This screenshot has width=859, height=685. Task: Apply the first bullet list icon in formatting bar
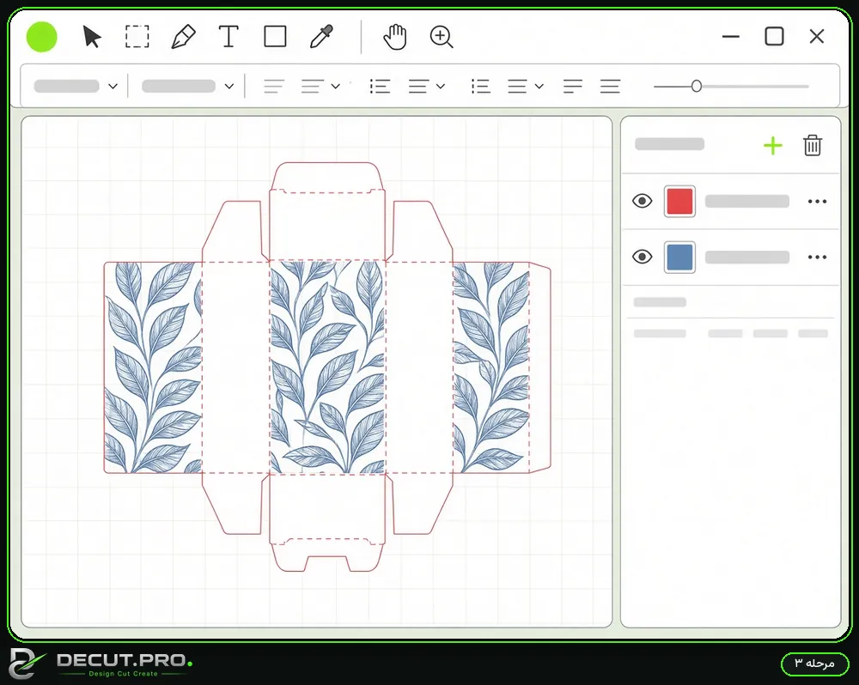[380, 87]
